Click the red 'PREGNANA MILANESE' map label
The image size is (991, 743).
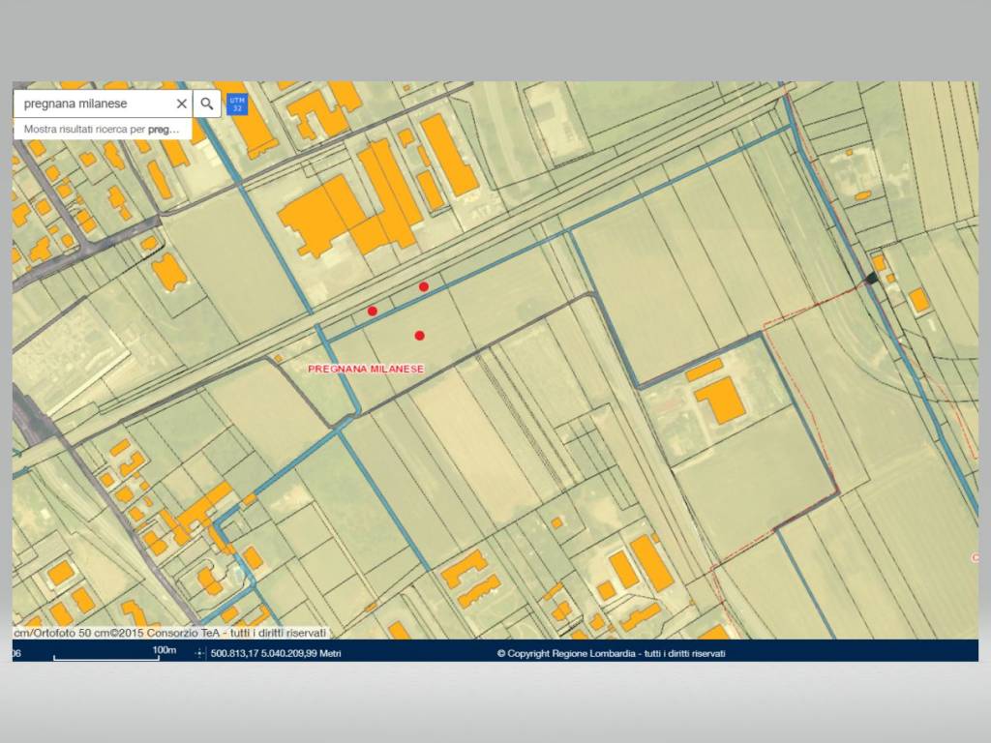pyautogui.click(x=366, y=369)
